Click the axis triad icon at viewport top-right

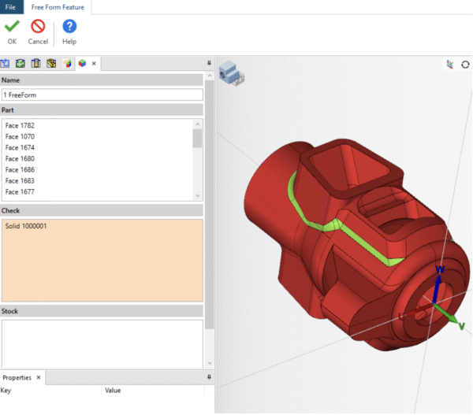point(450,65)
